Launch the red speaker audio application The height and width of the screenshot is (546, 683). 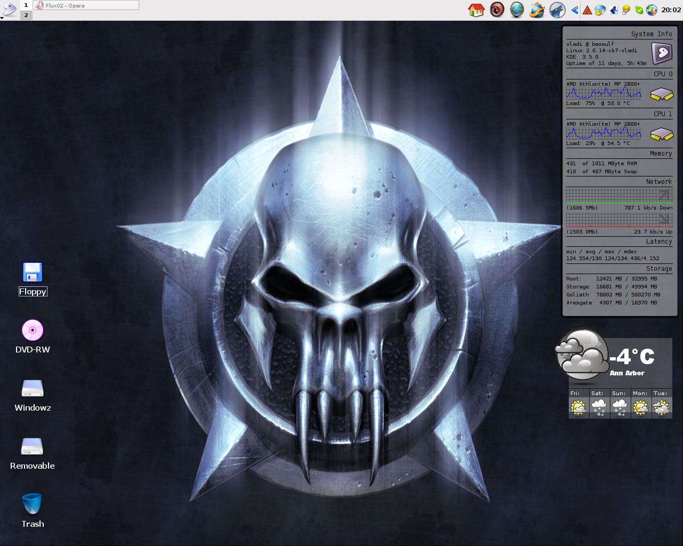coord(497,10)
